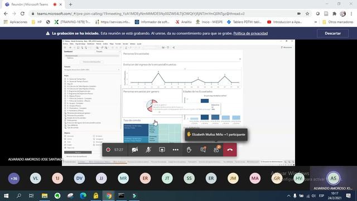Select participant avatar HV
The width and height of the screenshot is (357, 201).
299,178
